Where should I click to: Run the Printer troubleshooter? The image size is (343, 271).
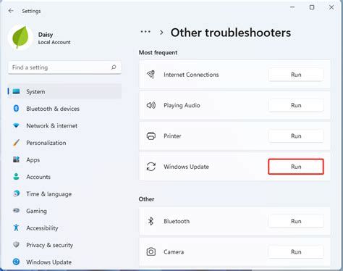point(296,136)
